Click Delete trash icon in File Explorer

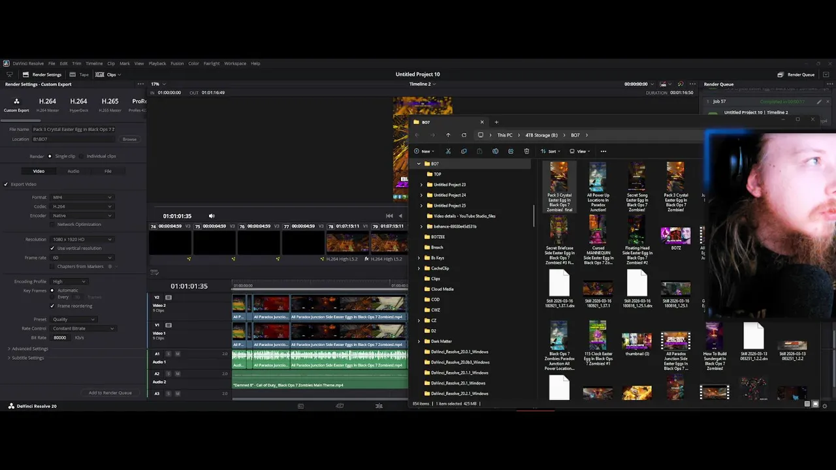[526, 151]
